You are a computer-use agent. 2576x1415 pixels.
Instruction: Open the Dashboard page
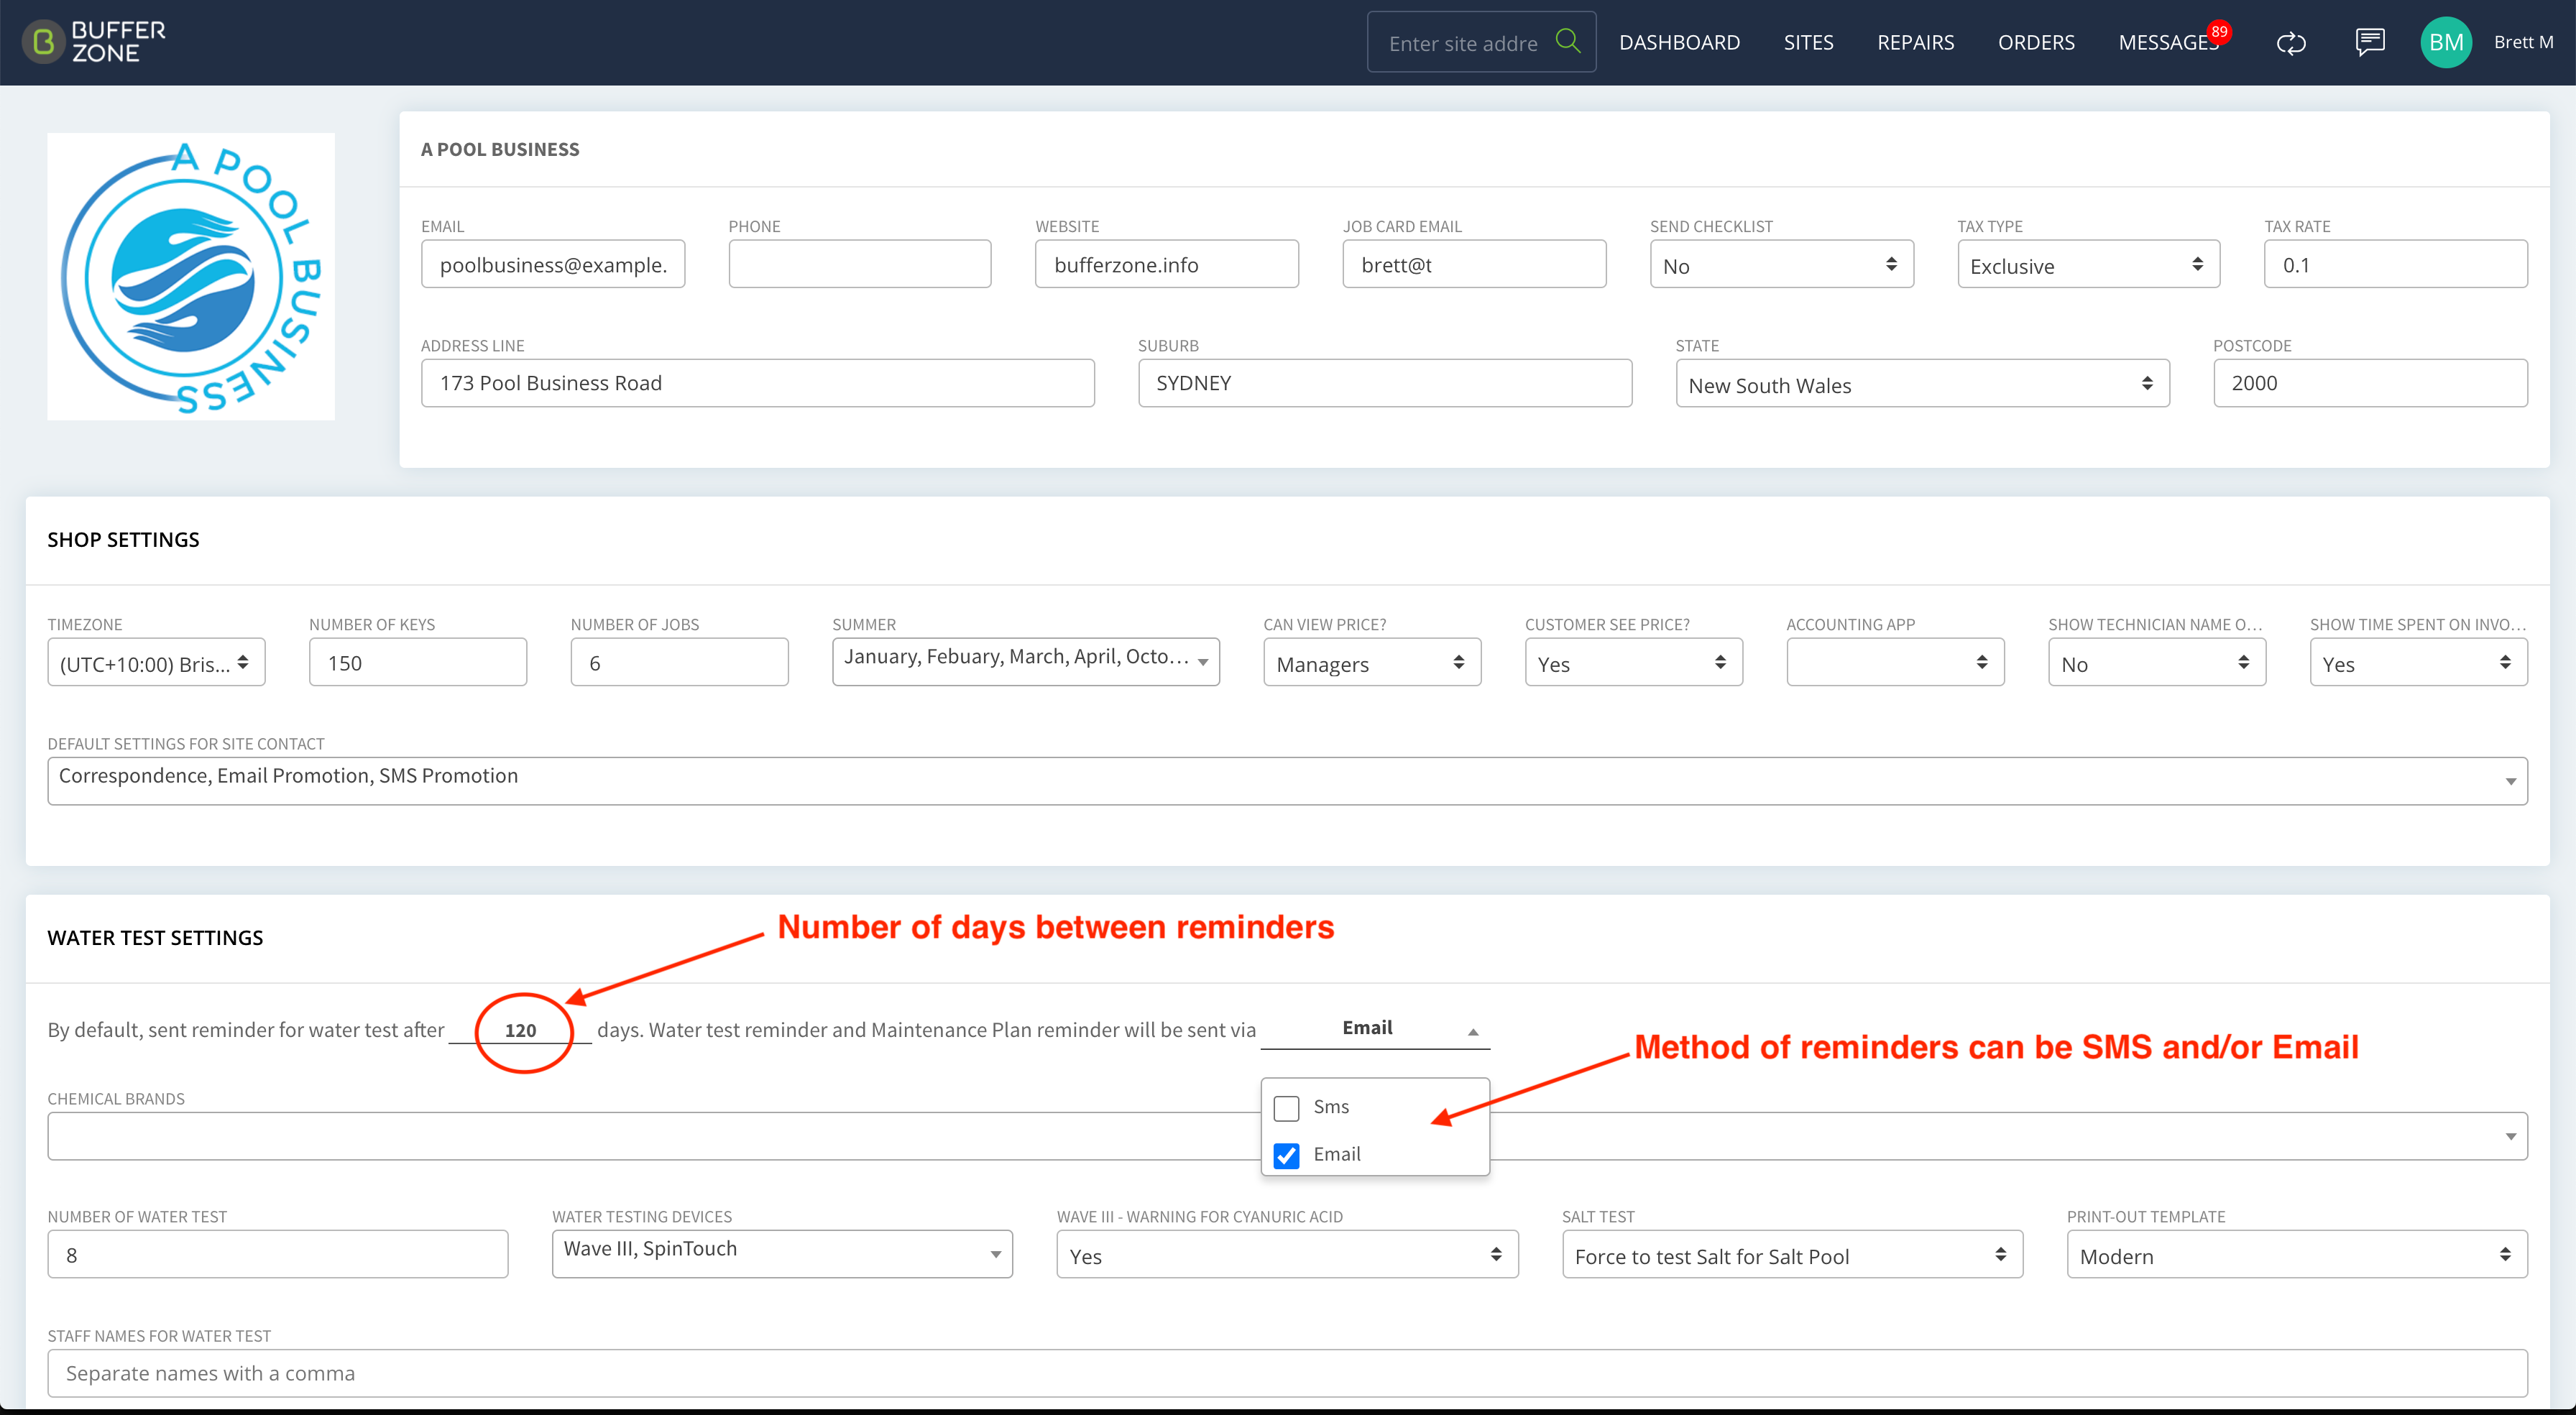(1679, 42)
